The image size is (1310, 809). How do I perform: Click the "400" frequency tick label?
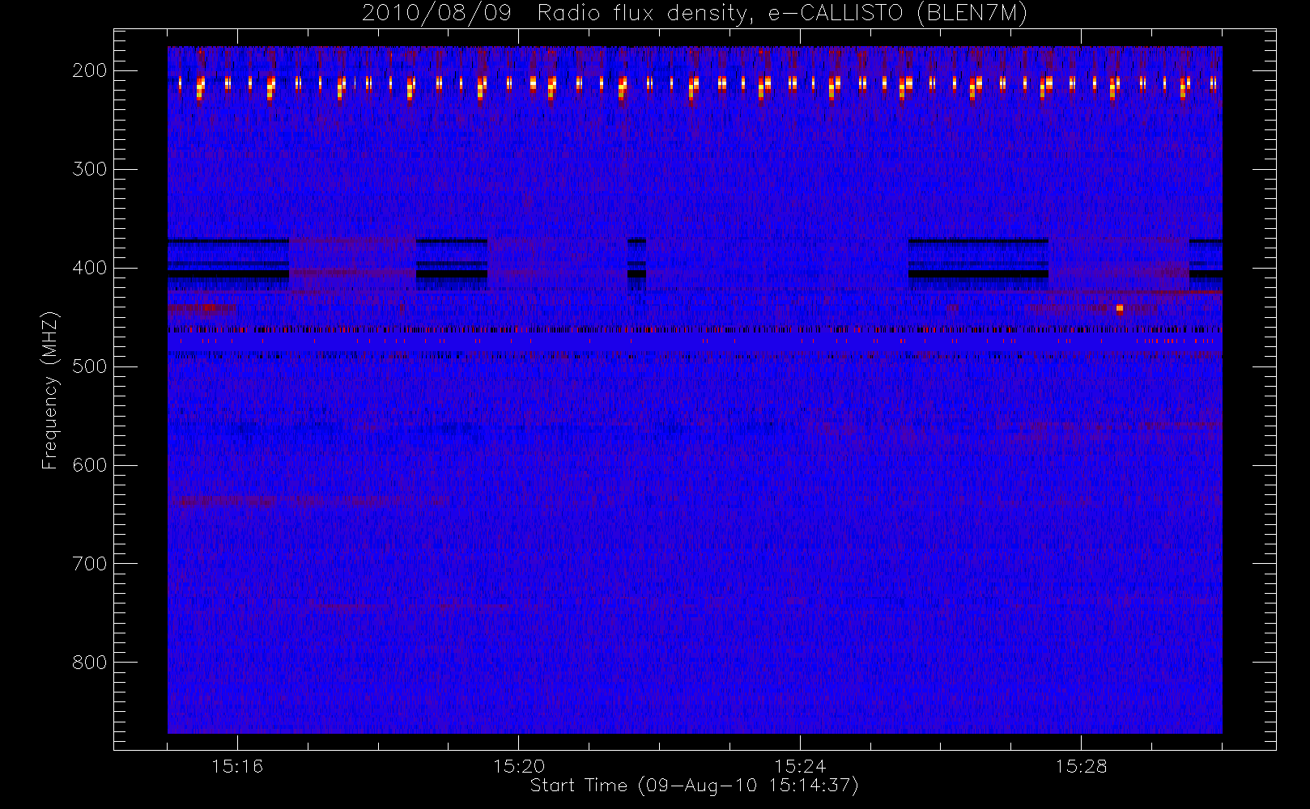tap(89, 268)
